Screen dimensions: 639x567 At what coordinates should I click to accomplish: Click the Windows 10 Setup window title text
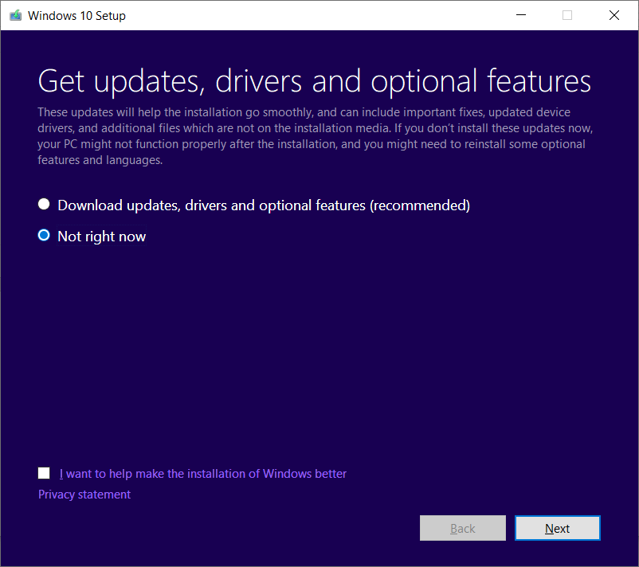click(x=76, y=16)
